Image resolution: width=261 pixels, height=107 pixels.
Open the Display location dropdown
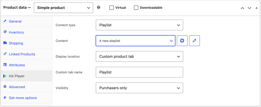click(140, 57)
